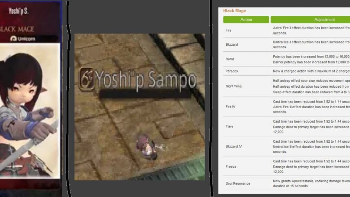Click the Night Wing action label
350x197 pixels.
[233, 86]
